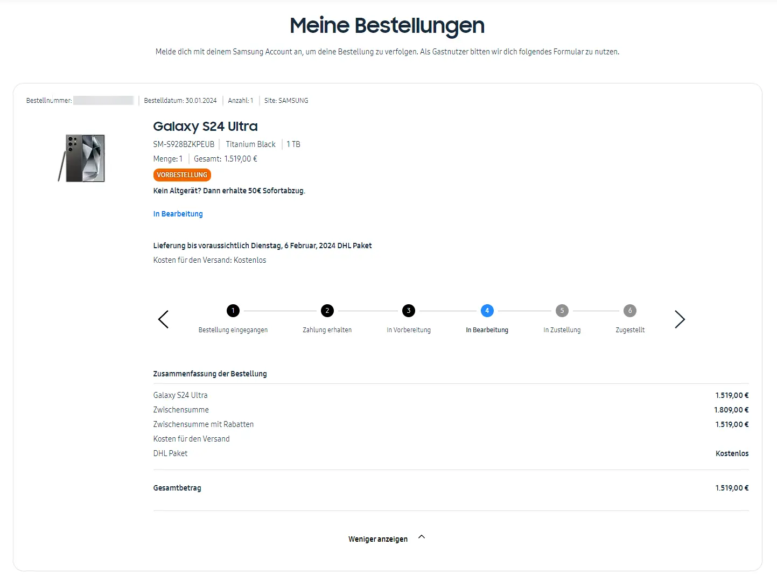777x581 pixels.
Task: Click the 1 TB storage text
Action: point(293,144)
